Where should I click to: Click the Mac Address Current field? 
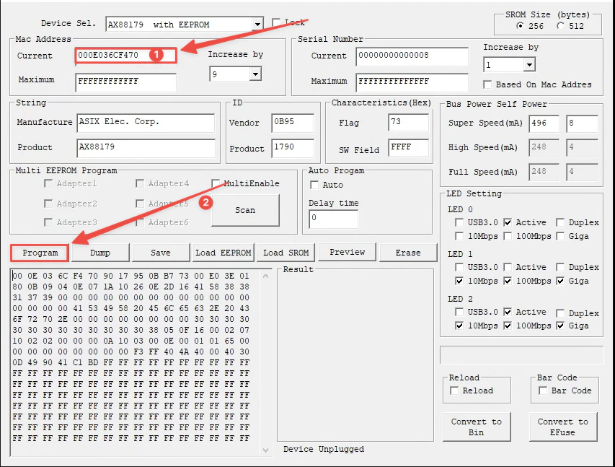pos(125,56)
